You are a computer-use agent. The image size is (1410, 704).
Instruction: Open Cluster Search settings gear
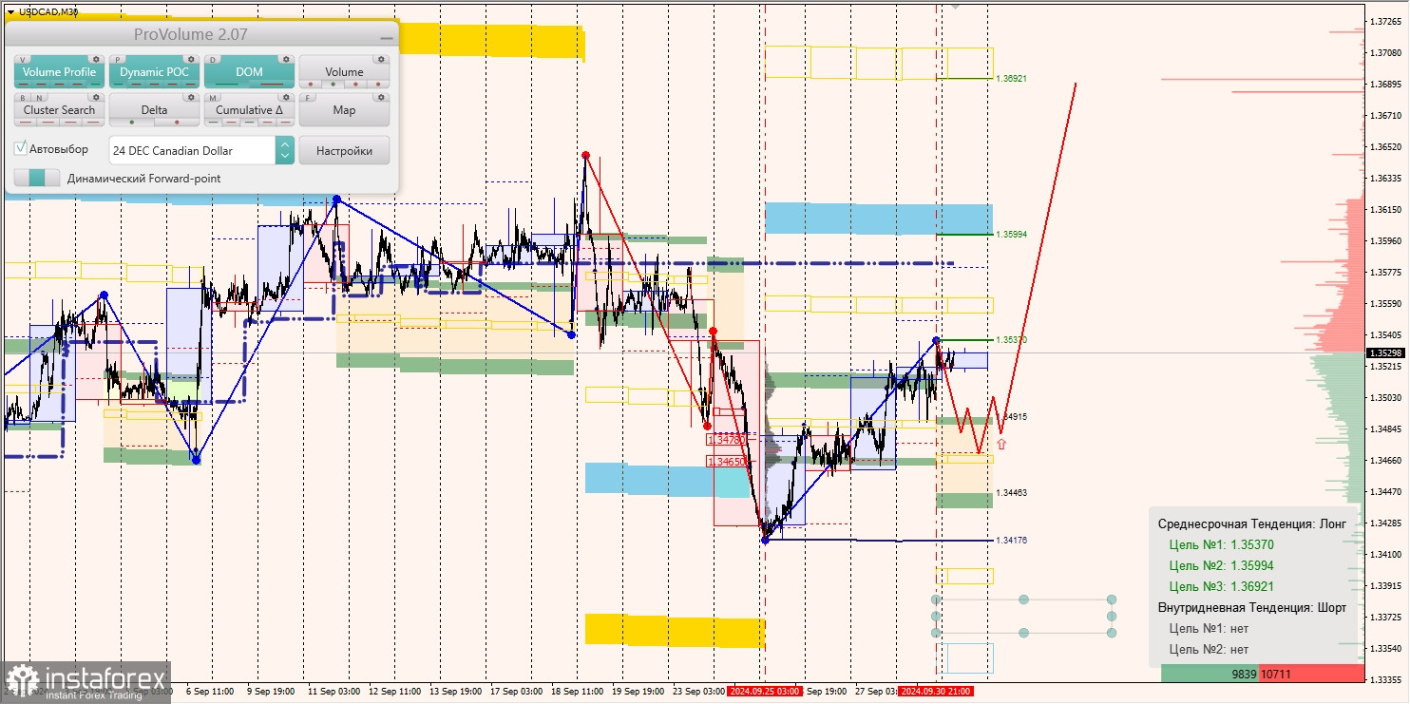tap(96, 97)
